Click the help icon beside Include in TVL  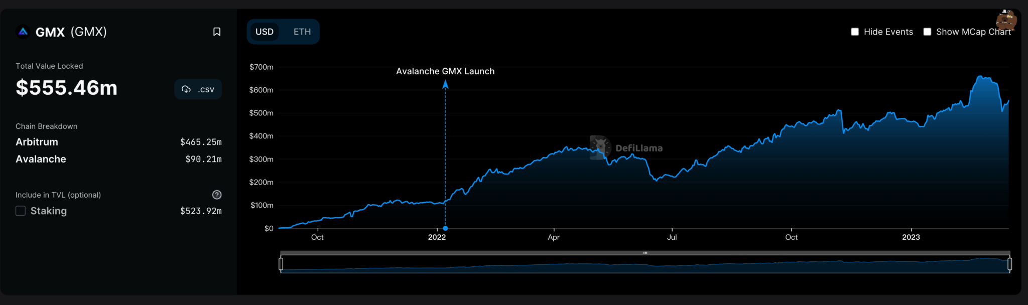217,195
